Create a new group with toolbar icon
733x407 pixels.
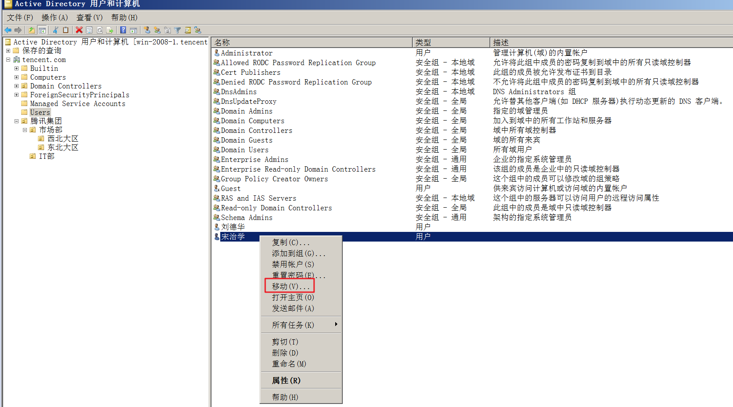coord(157,30)
